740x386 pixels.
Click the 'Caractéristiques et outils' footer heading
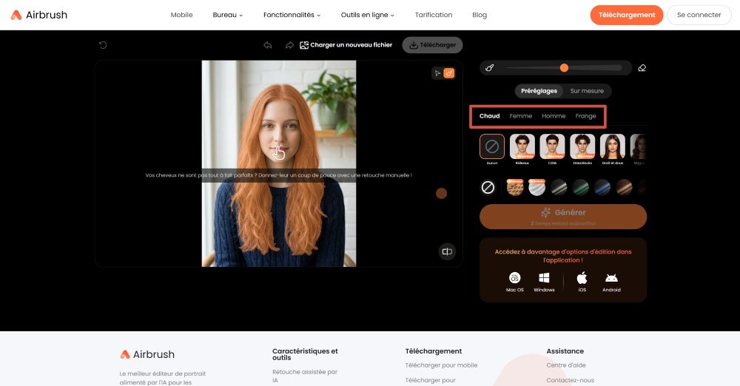[305, 354]
